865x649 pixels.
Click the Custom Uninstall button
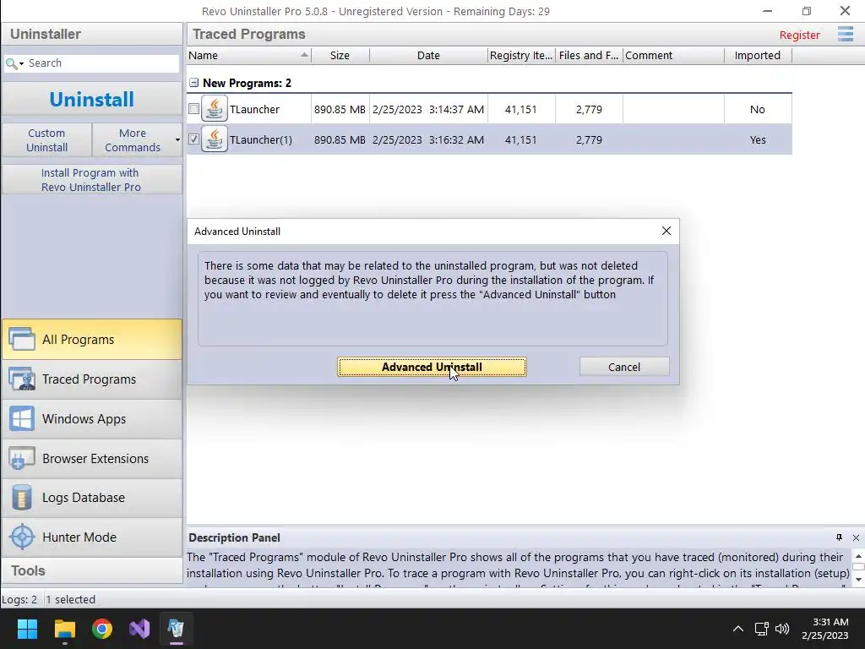click(47, 140)
